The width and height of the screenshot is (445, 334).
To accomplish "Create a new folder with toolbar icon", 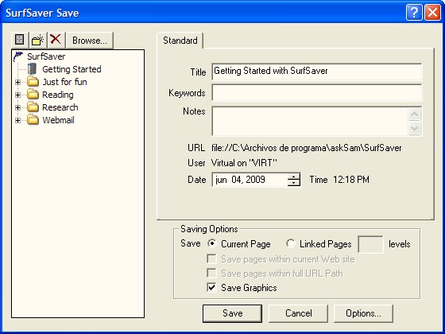I will click(x=38, y=40).
